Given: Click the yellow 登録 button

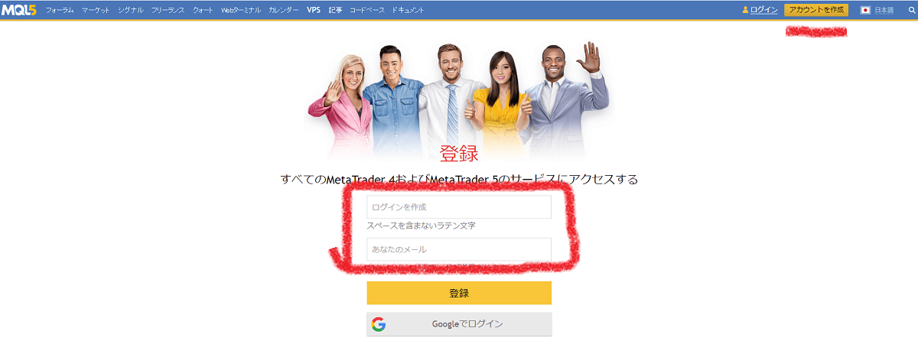Looking at the screenshot, I should point(459,293).
